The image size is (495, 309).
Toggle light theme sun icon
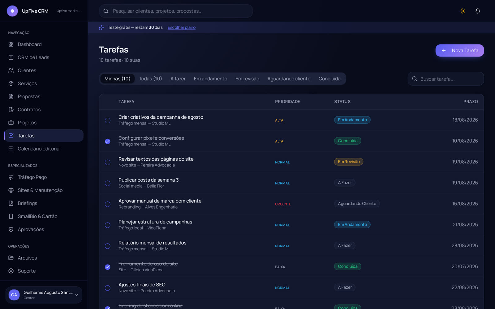463,11
